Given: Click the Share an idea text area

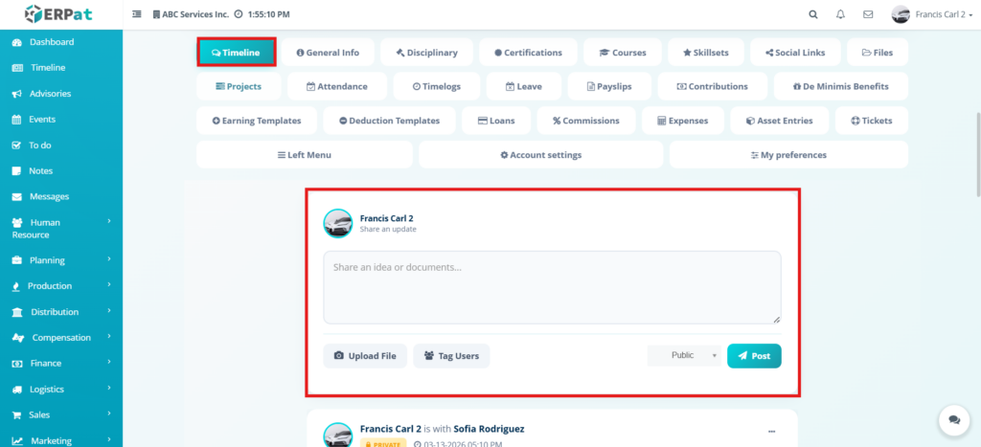Looking at the screenshot, I should (553, 287).
